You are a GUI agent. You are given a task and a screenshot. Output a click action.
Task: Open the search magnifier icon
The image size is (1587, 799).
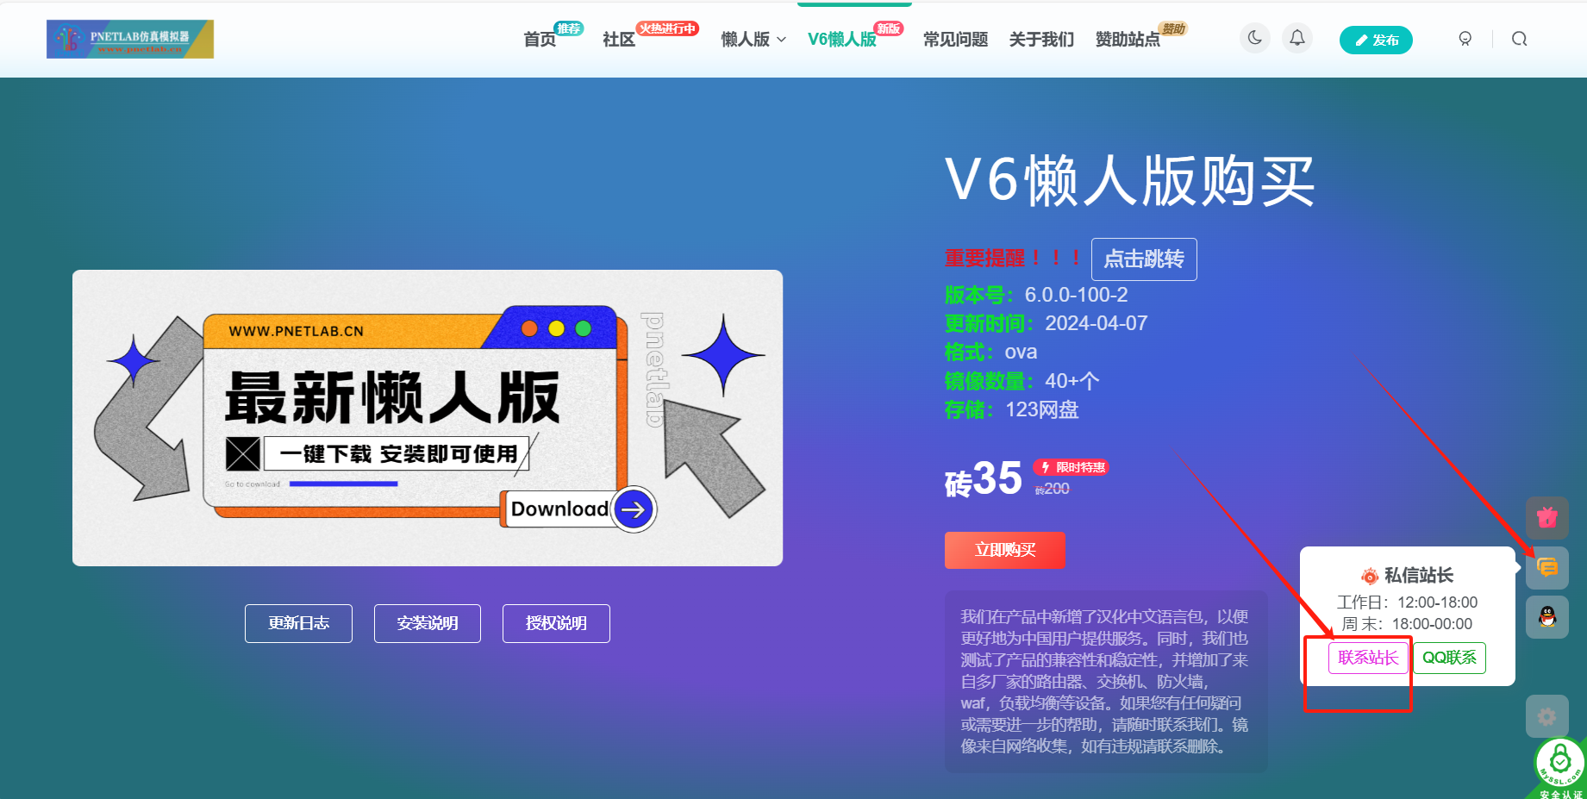(x=1520, y=39)
